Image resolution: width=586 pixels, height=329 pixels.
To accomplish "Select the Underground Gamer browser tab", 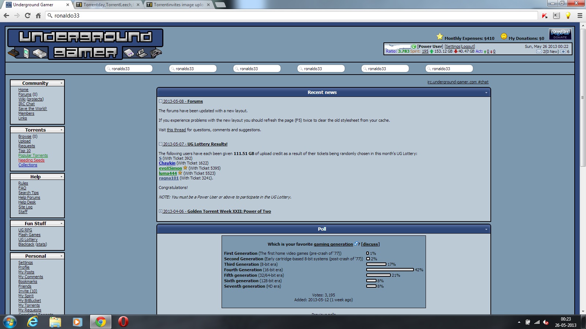I will (x=38, y=5).
